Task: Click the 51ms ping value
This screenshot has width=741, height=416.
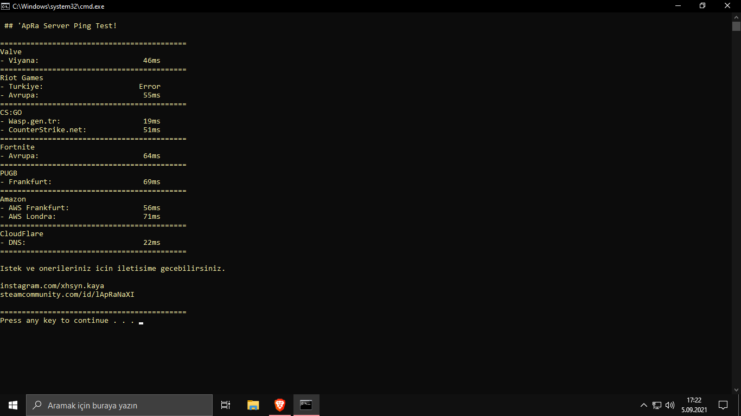Action: coord(152,130)
